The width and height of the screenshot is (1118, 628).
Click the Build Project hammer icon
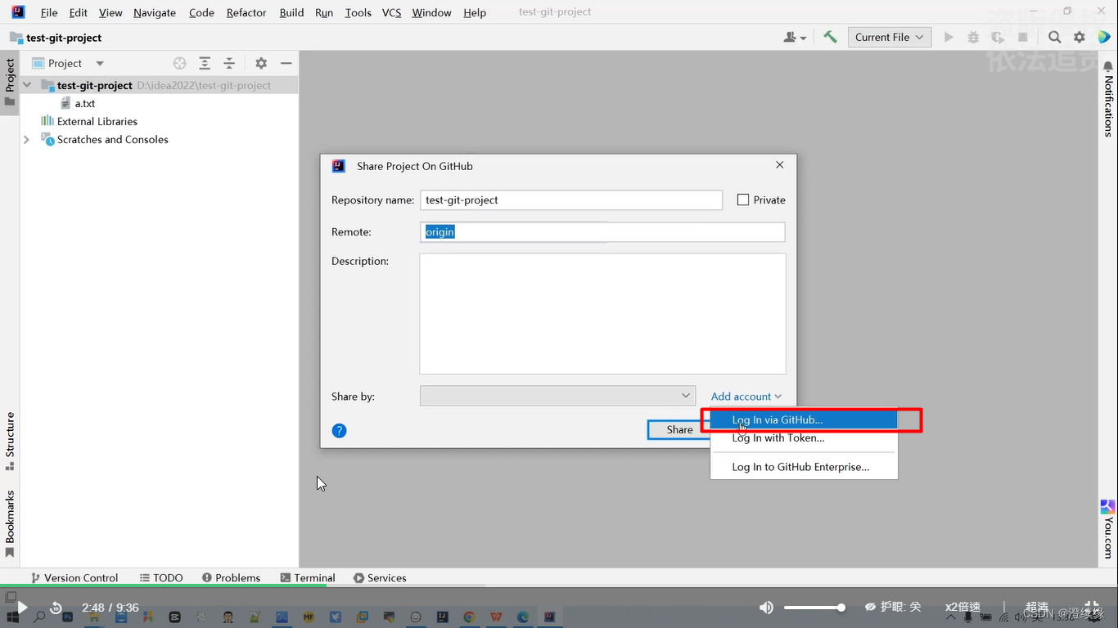pos(830,37)
